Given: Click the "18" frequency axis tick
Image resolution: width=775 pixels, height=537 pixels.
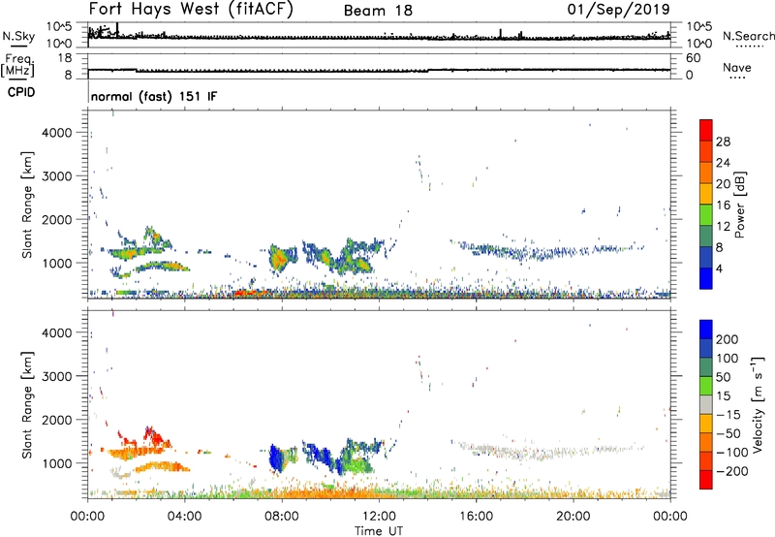Looking at the screenshot, I should (x=65, y=58).
